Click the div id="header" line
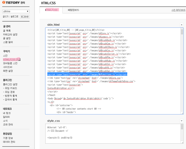Image resolution: width=186 pixels, height=149 pixels. [66, 112]
